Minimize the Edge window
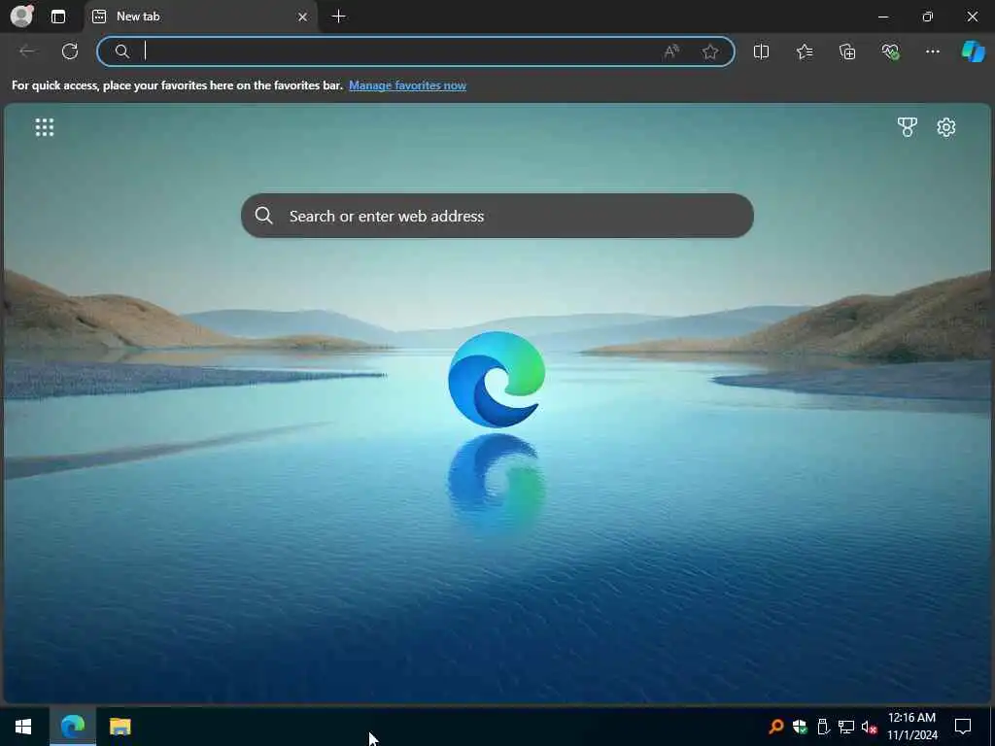 tap(882, 17)
